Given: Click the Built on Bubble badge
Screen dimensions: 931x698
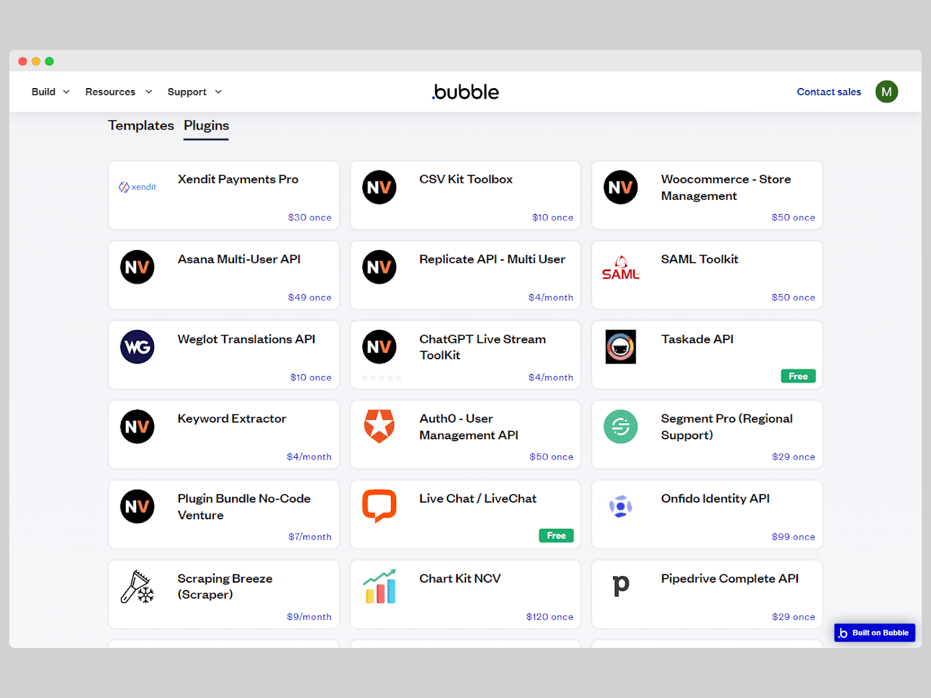Looking at the screenshot, I should (875, 633).
